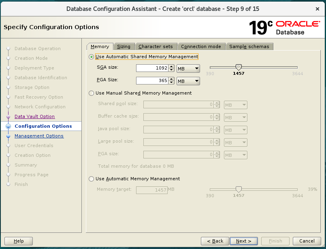Close the Database Configuration Assistant window

point(317,9)
